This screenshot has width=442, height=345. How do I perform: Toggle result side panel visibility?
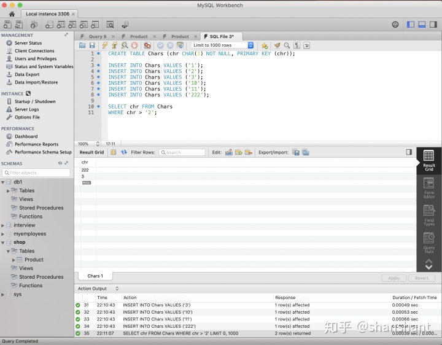pos(409,152)
